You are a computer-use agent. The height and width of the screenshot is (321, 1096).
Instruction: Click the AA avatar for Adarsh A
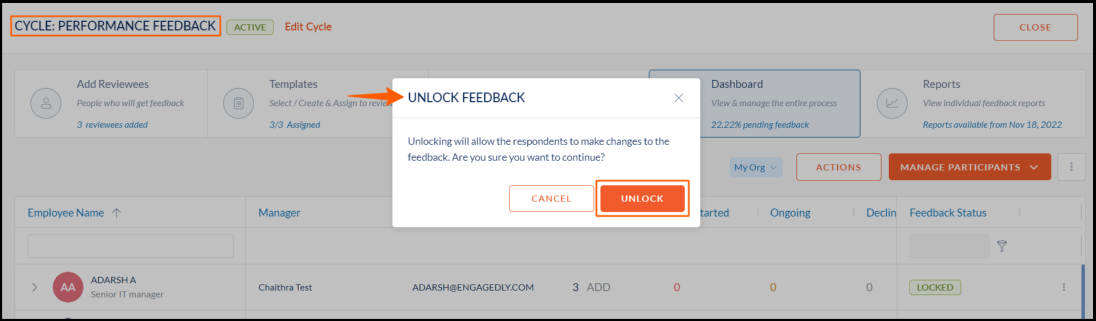tap(68, 287)
